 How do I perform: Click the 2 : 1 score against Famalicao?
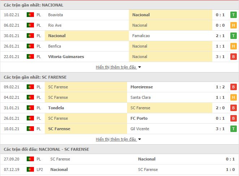(220, 36)
